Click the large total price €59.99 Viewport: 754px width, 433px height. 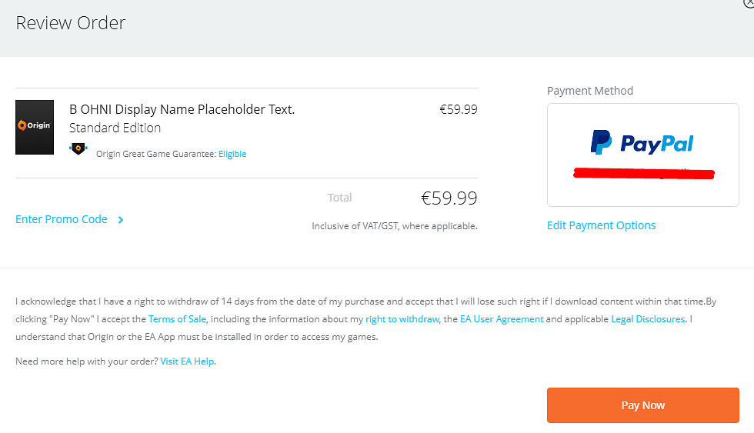(449, 198)
